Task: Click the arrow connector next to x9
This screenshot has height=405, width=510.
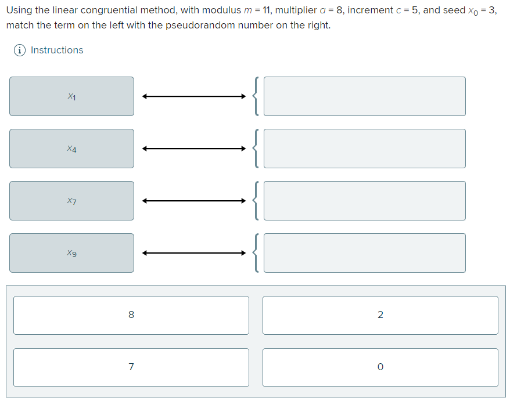Action: pos(193,253)
